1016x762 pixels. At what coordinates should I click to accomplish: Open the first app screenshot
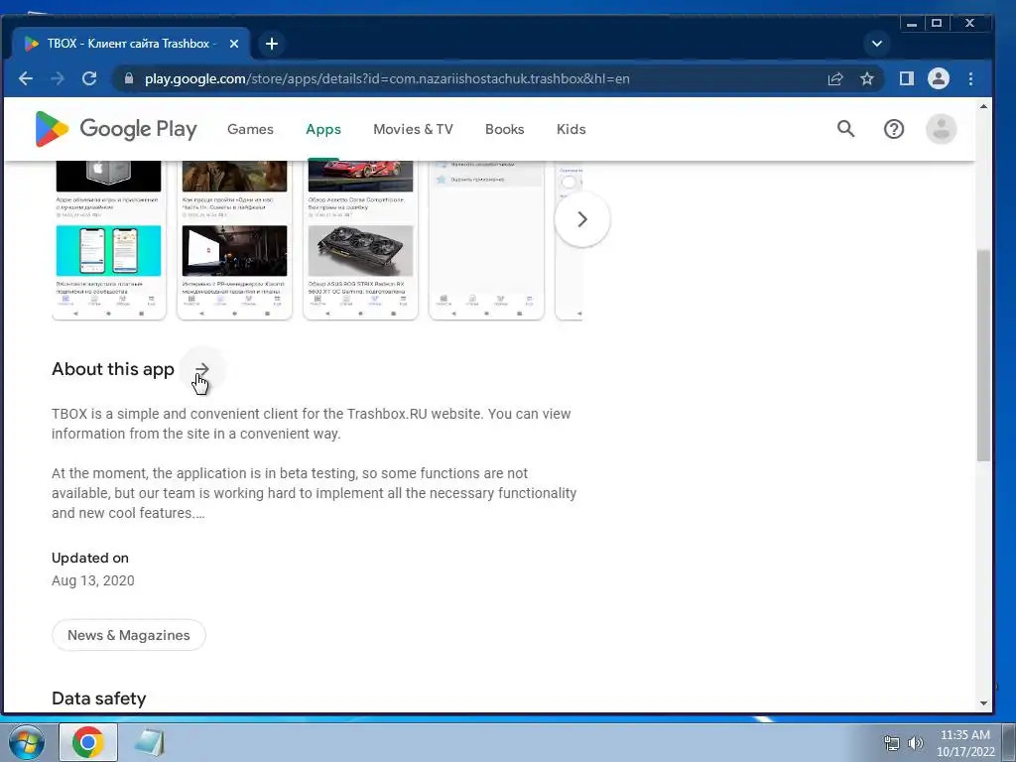109,240
